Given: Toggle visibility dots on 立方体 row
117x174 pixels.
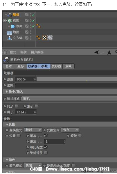Looking at the screenshot, I should tap(31, 38).
